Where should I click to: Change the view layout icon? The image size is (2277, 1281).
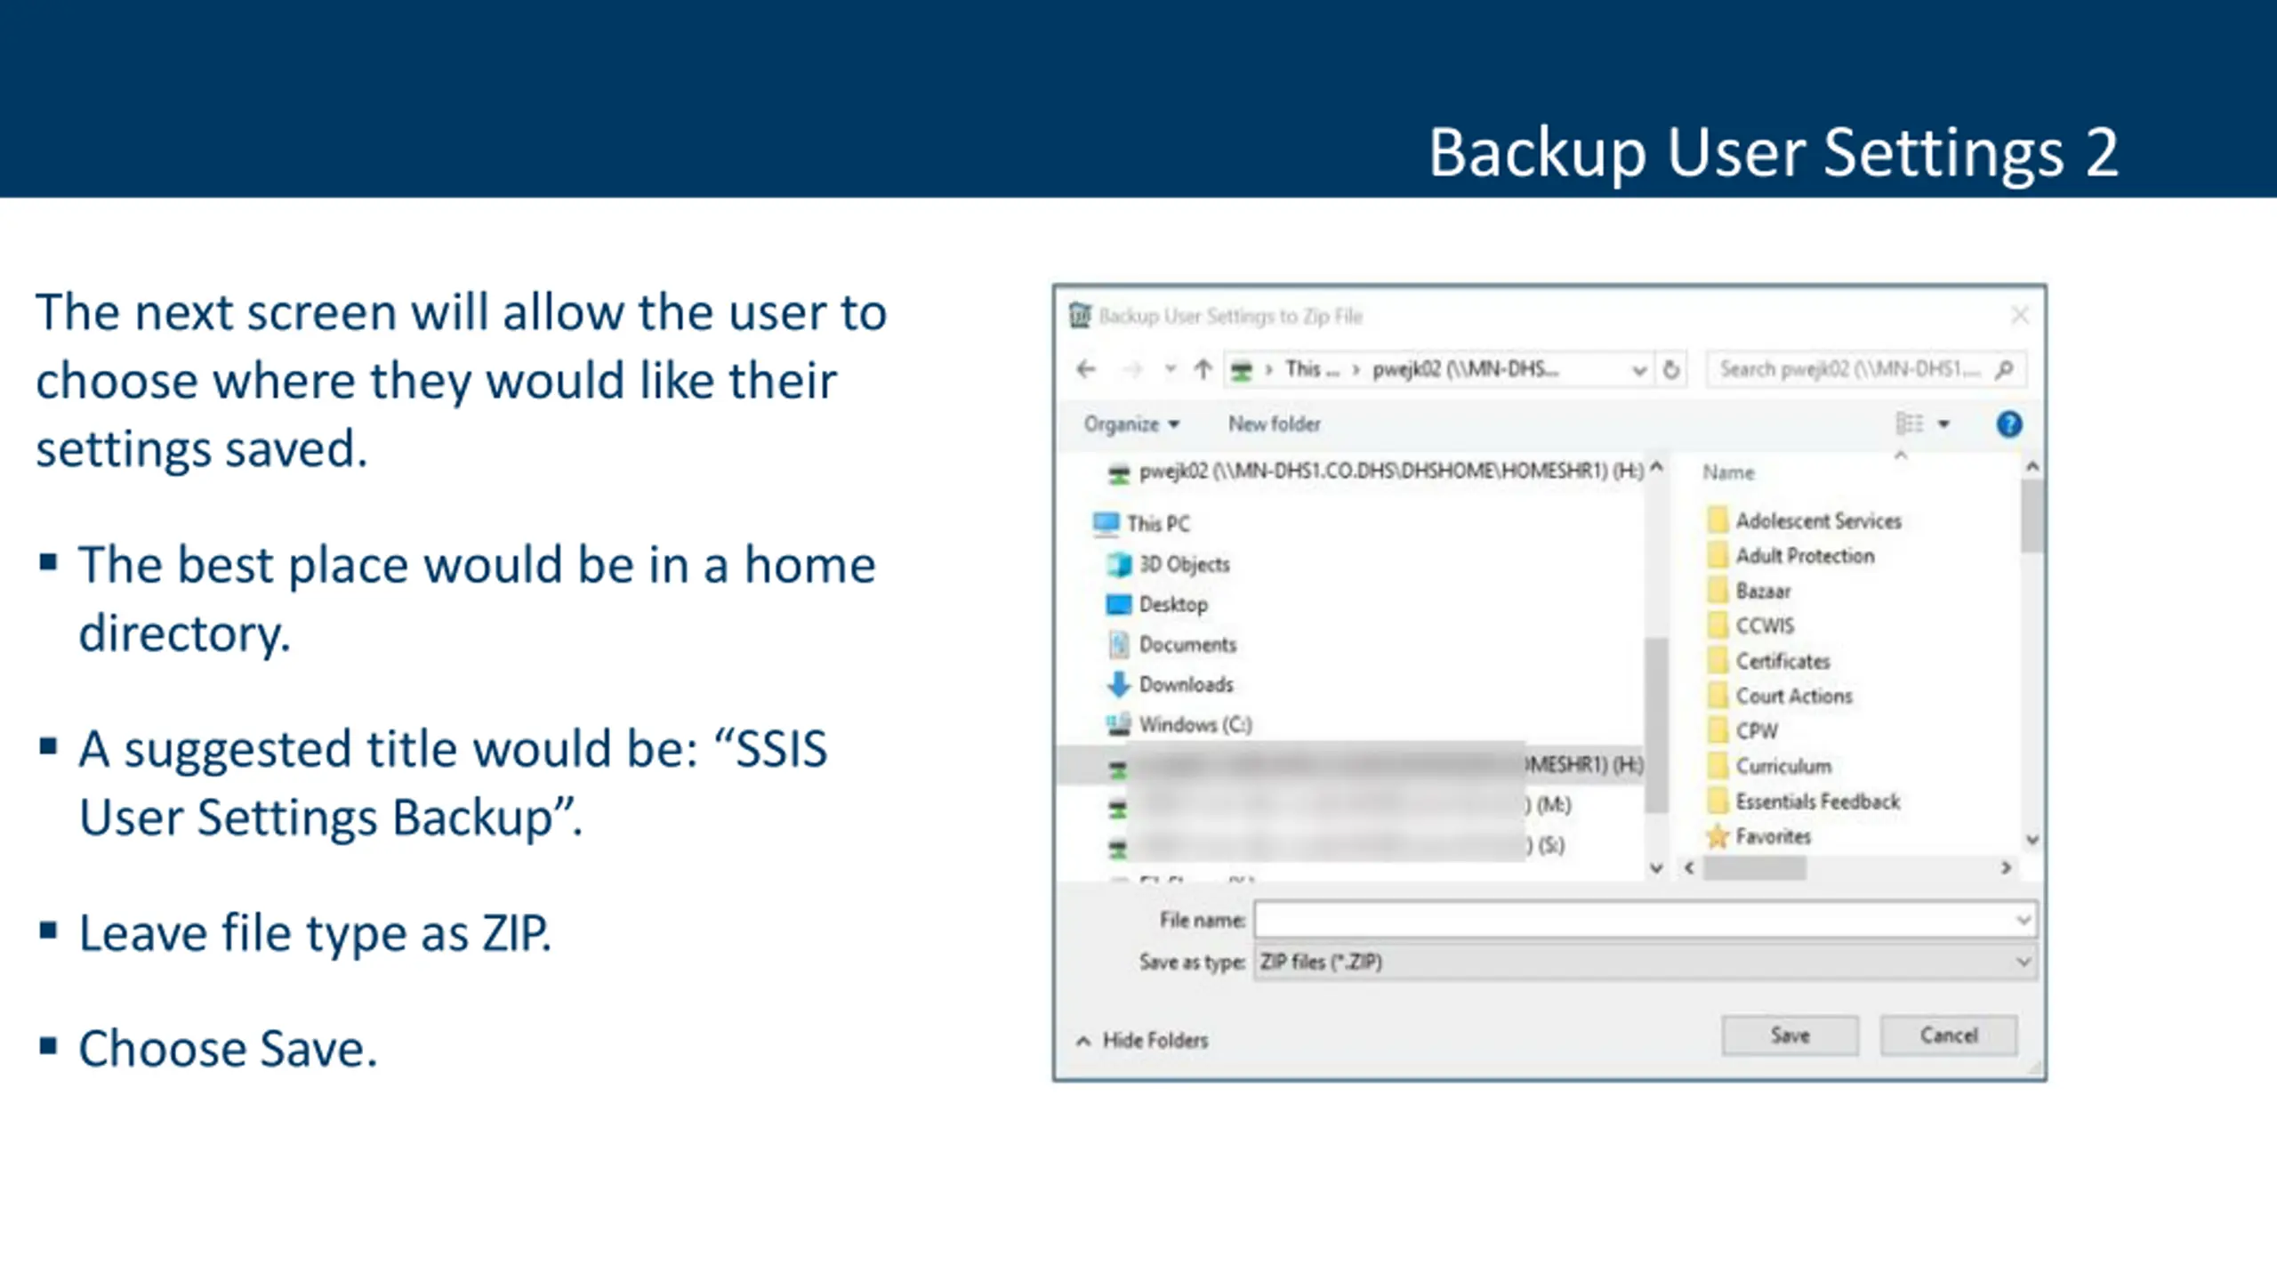pos(1909,424)
